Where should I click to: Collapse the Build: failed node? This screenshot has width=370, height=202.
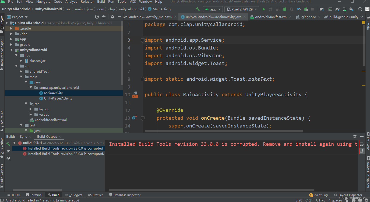point(15,143)
